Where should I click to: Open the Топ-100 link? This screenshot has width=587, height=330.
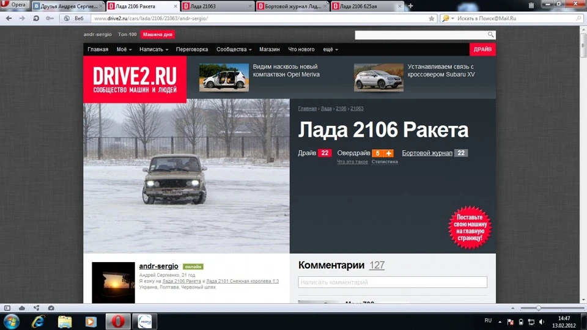click(x=127, y=34)
